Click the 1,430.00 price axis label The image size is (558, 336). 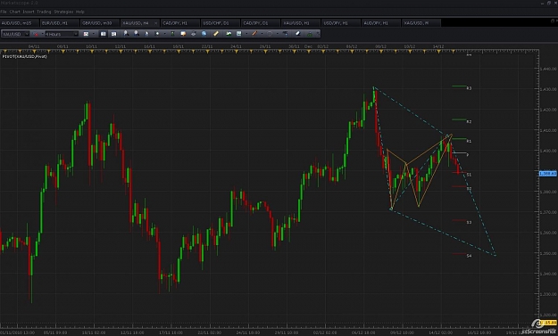click(548, 89)
